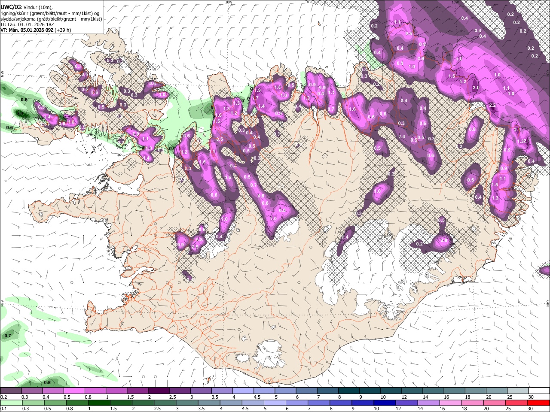Click the bright red rain swatch labeled 30
The width and height of the screenshot is (550, 412).
pos(539,403)
